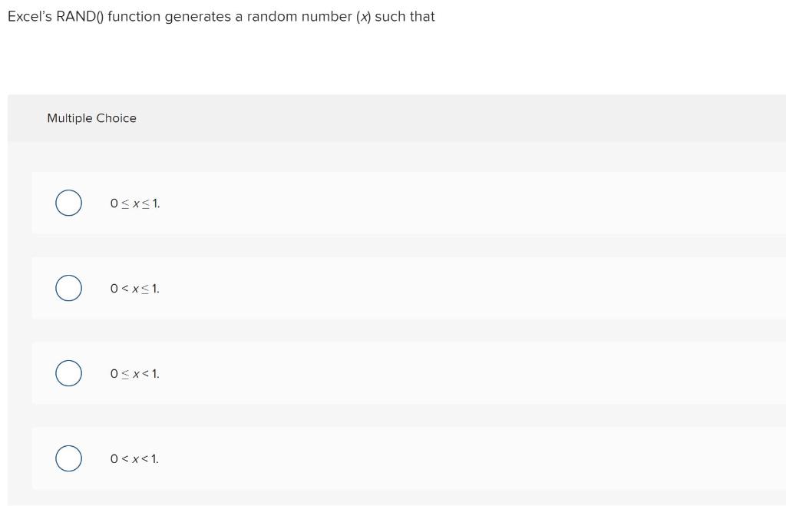
Task: Click the answer text 0 < x ≤ 1
Action: [134, 288]
